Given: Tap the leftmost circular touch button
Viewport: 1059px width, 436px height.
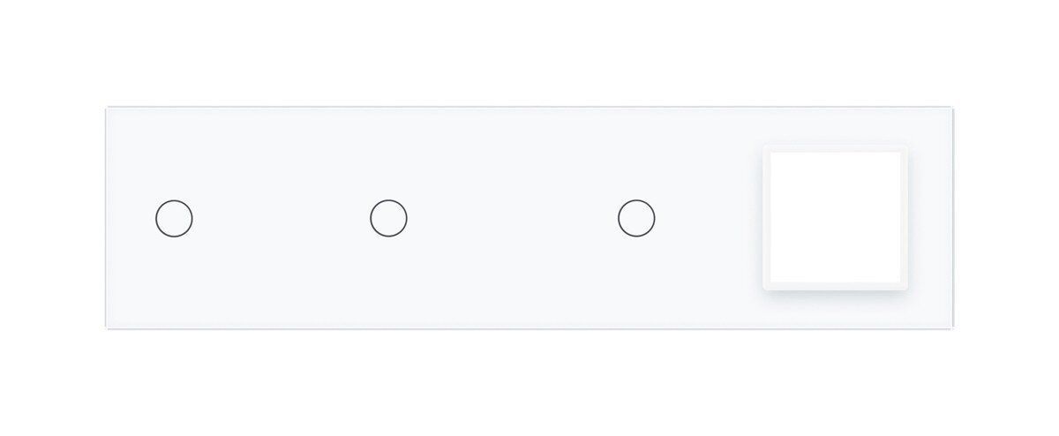Looking at the screenshot, I should pos(174,217).
